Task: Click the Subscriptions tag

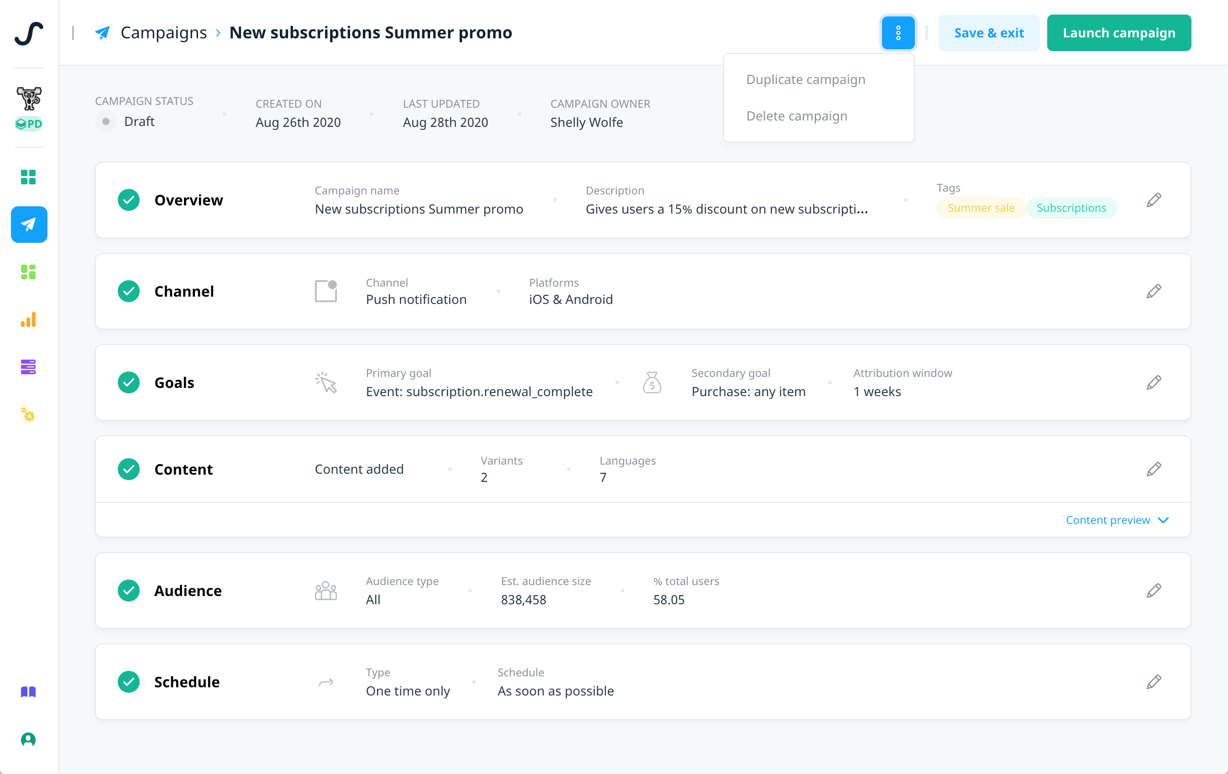Action: (1071, 208)
